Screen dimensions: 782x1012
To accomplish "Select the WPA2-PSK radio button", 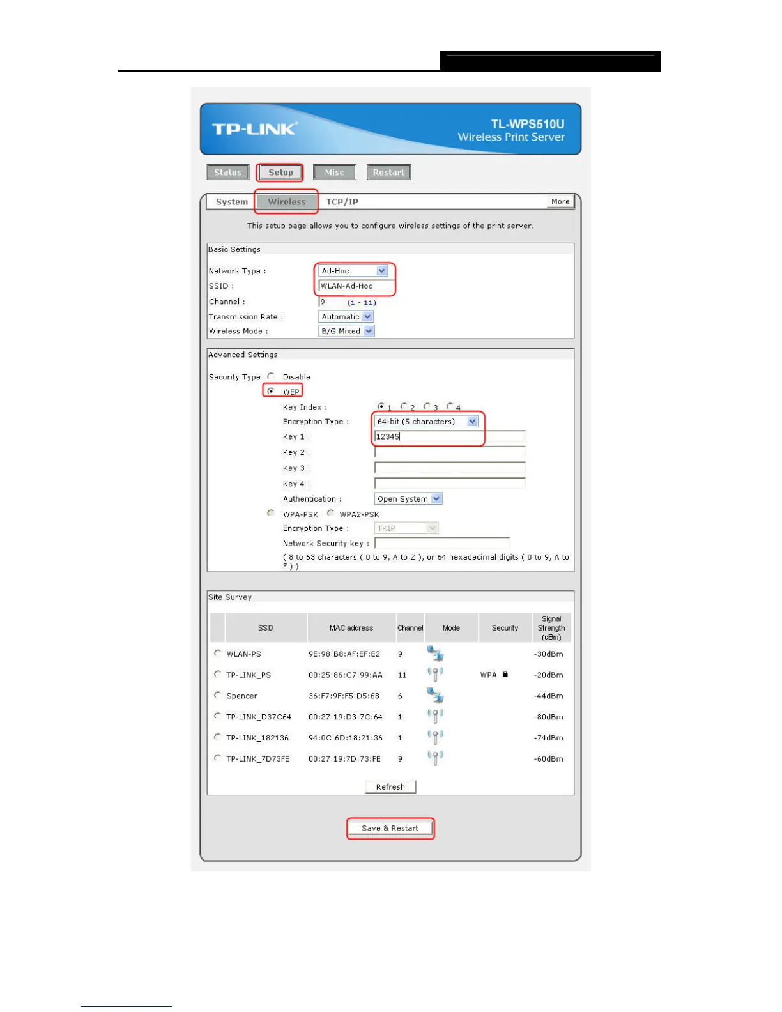I will (x=330, y=513).
